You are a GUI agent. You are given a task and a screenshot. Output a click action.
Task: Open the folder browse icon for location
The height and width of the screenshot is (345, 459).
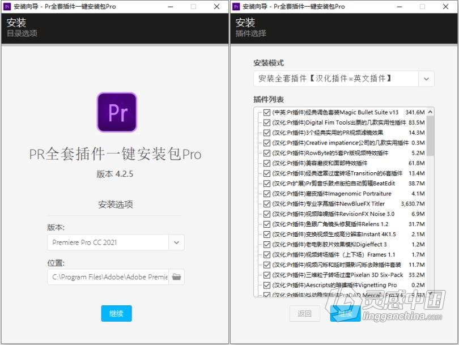[x=176, y=277]
